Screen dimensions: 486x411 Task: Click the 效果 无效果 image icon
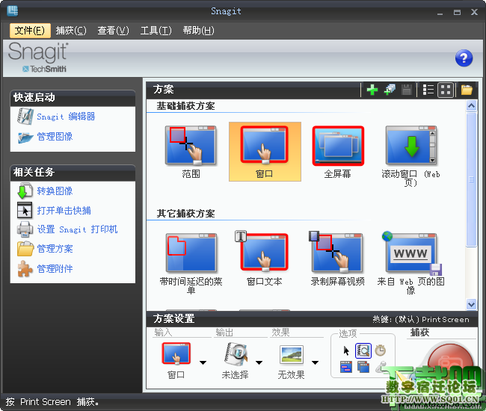point(291,354)
